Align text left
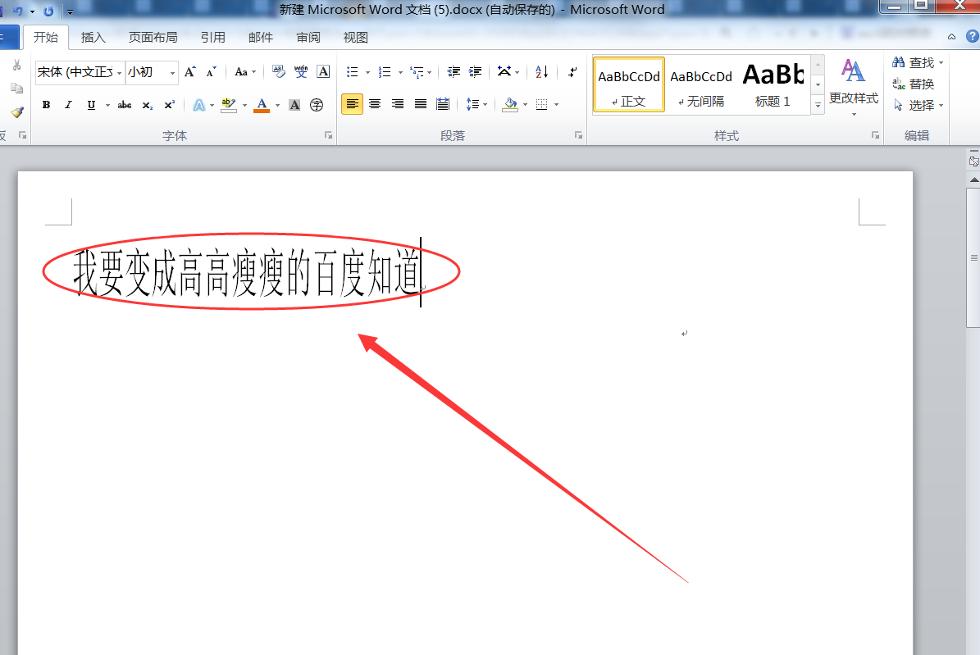The height and width of the screenshot is (655, 980). click(352, 104)
